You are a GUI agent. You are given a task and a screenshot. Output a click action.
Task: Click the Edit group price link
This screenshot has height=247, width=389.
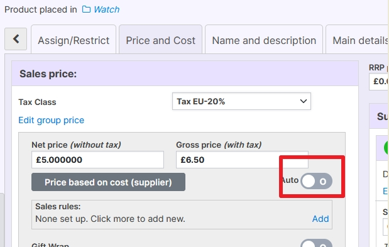pos(52,120)
